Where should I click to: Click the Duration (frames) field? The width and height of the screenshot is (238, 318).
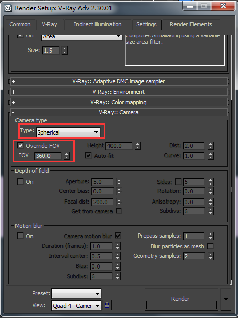pos(101,246)
